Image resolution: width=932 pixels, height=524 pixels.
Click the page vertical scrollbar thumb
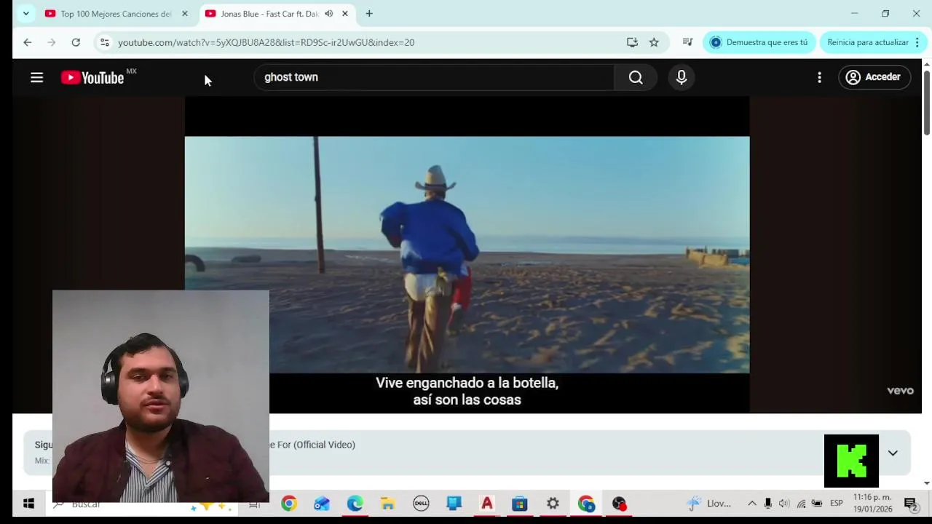(926, 102)
